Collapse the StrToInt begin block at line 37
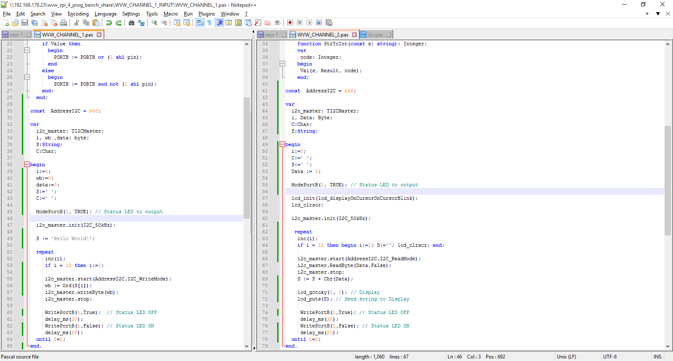Image resolution: width=673 pixels, height=361 pixels. 282,64
